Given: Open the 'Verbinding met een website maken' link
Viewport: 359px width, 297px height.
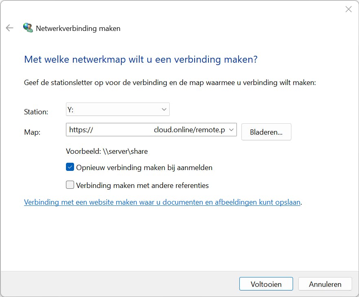Looking at the screenshot, I should tap(162, 202).
